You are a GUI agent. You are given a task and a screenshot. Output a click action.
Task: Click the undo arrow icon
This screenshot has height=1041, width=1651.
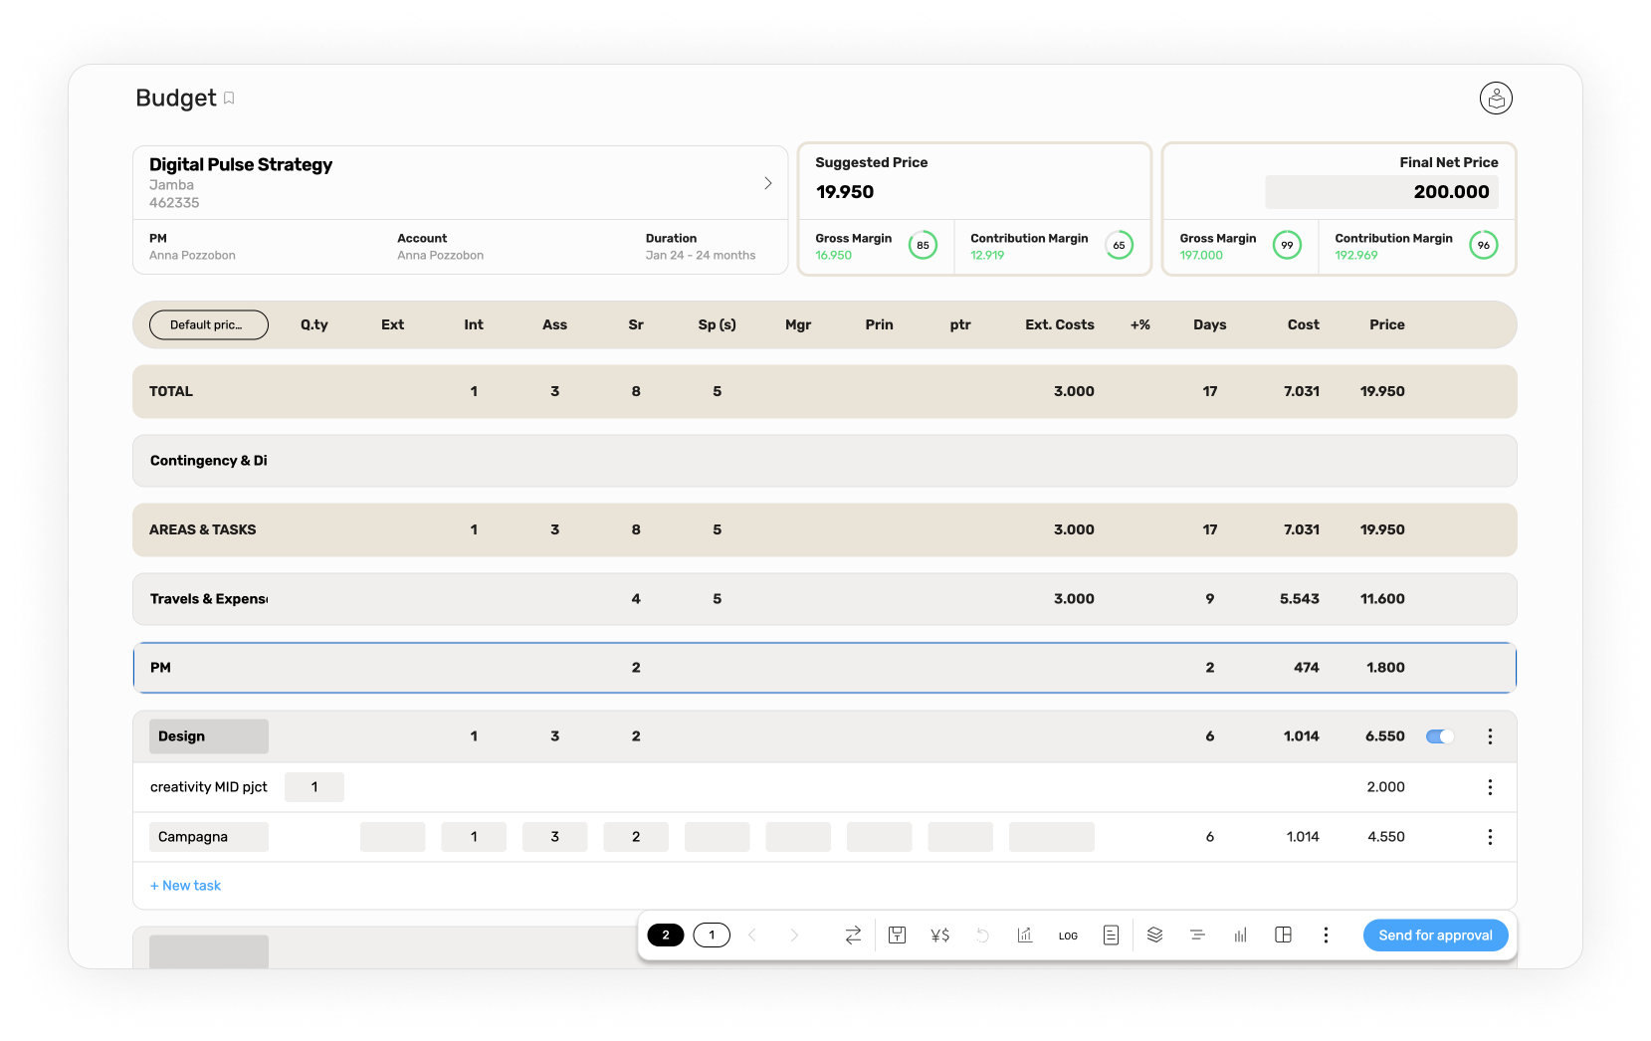(982, 936)
